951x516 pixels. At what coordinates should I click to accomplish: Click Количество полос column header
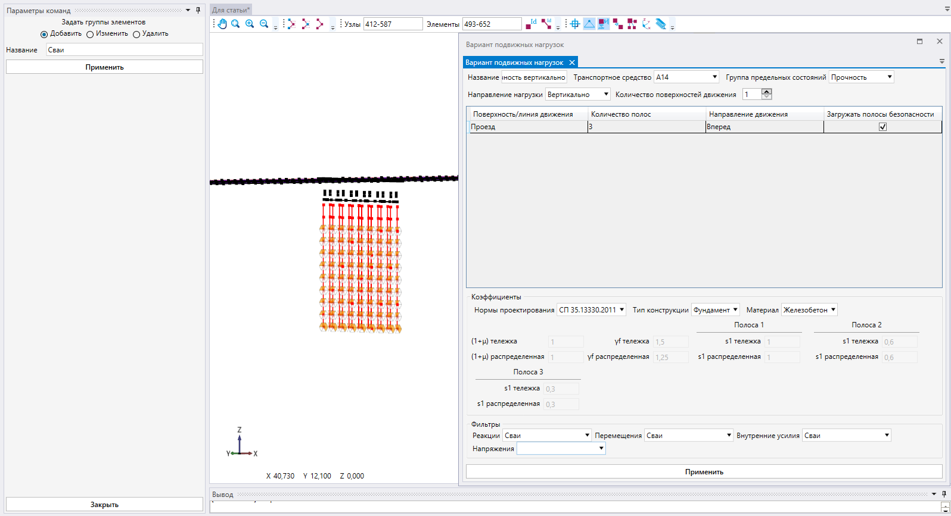click(647, 114)
